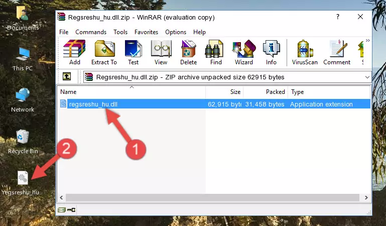The height and width of the screenshot is (226, 386).
Task: Close the WinRAR window
Action: click(360, 17)
